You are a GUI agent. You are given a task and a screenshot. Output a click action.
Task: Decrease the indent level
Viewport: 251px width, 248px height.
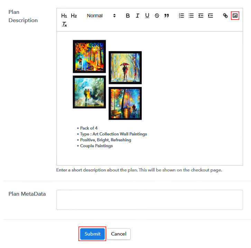coord(201,16)
